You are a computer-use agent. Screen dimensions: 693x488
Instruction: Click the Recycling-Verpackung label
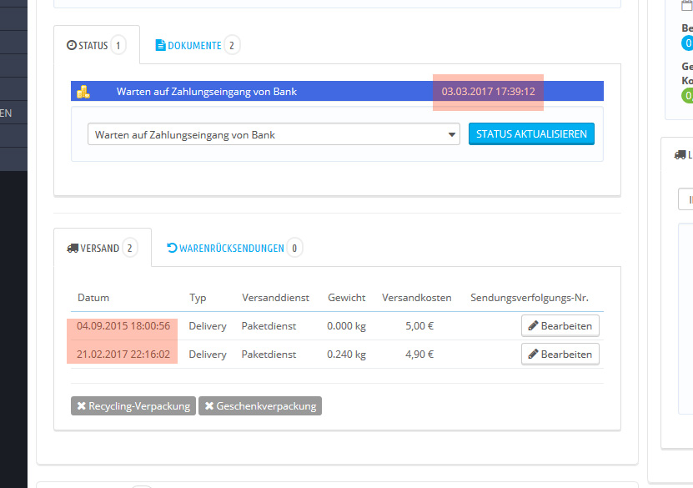[133, 405]
